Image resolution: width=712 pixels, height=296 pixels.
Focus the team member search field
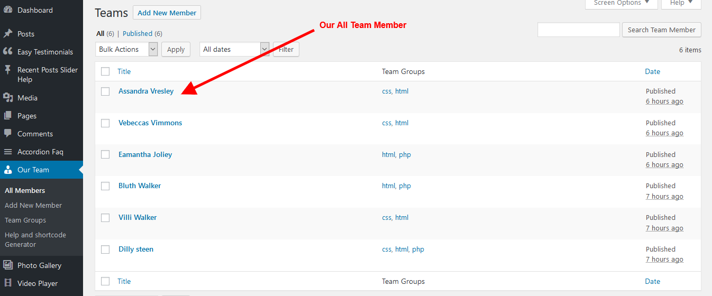coord(578,30)
